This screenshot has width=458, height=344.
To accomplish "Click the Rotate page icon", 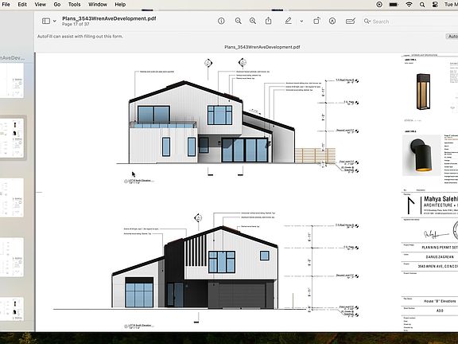I will click(316, 21).
